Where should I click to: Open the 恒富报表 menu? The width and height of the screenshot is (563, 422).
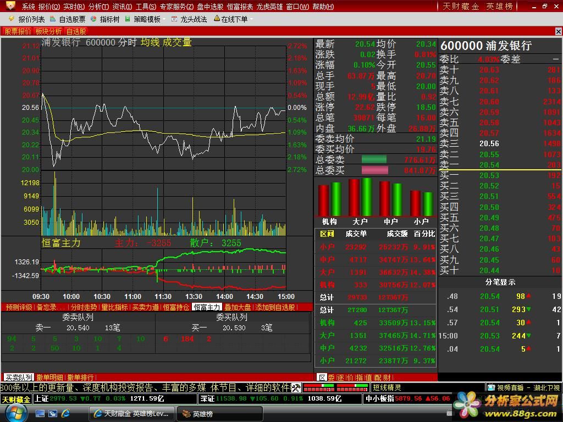(240, 7)
